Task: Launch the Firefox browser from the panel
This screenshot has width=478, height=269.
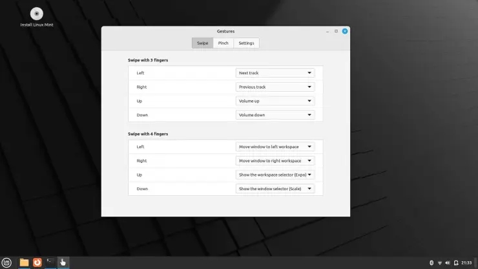Action: coord(37,263)
